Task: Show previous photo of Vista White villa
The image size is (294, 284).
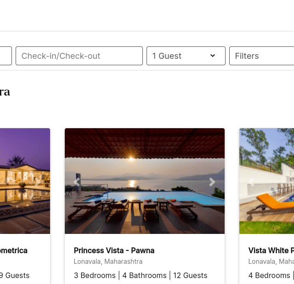Action: 251,182
